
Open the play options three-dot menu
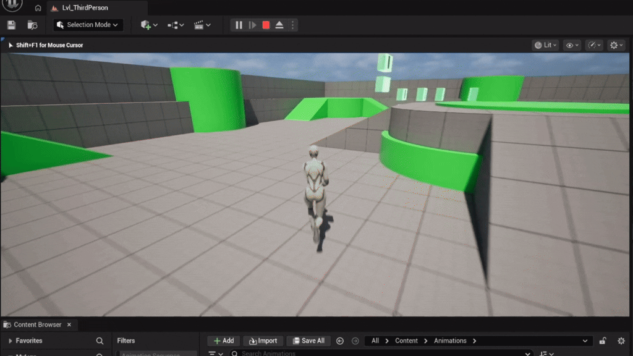(x=293, y=25)
